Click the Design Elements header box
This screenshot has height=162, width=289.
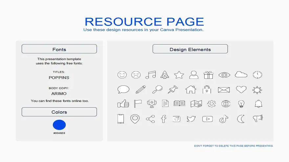click(x=190, y=49)
